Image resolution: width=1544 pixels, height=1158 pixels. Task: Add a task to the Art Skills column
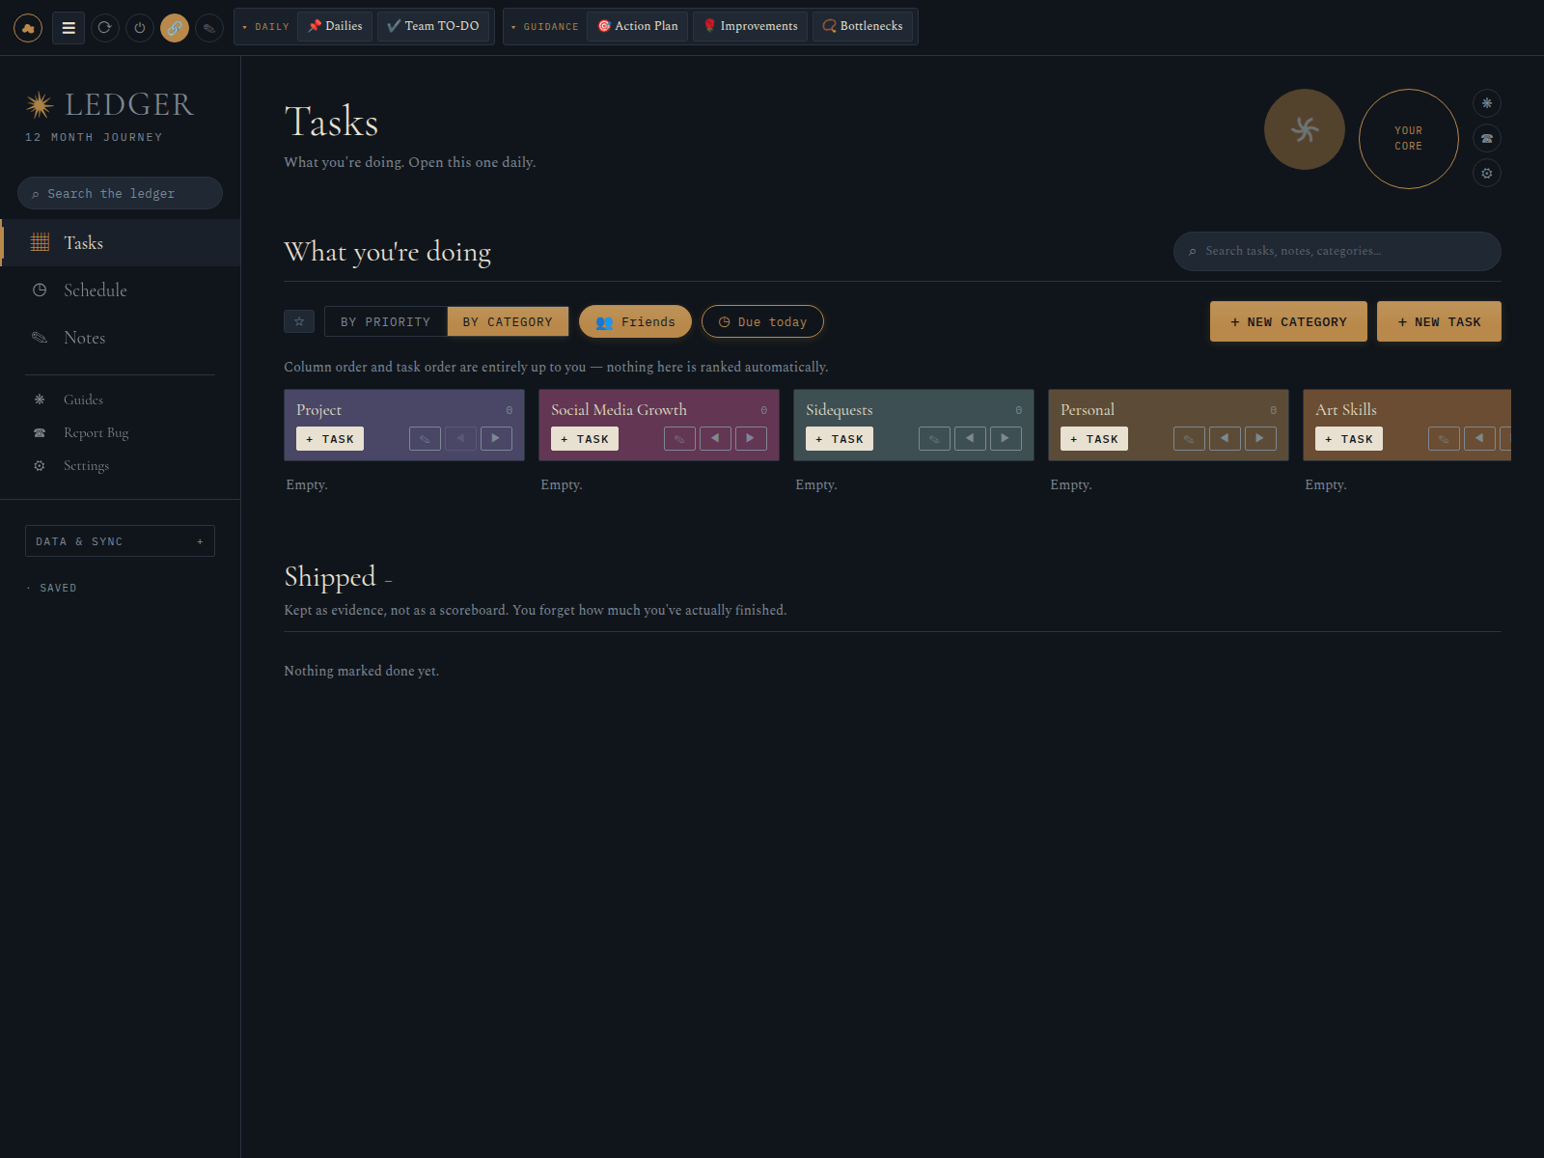point(1349,439)
